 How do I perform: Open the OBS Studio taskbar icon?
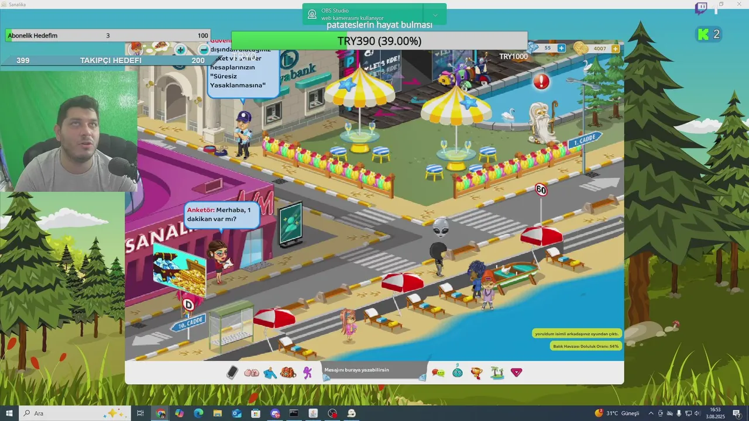pyautogui.click(x=332, y=413)
